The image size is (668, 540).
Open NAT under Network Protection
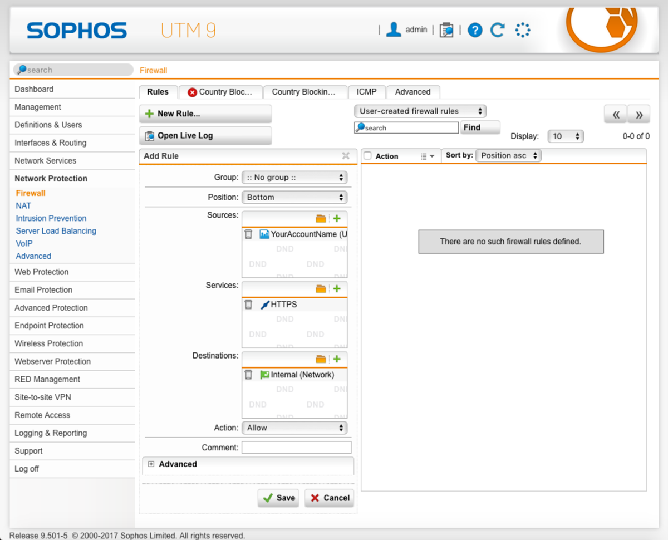click(23, 205)
